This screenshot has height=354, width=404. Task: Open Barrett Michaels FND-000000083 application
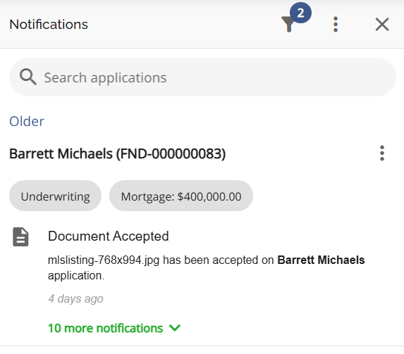(x=118, y=154)
